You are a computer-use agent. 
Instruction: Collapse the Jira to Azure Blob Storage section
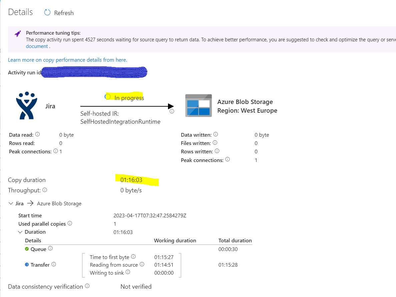pos(11,203)
